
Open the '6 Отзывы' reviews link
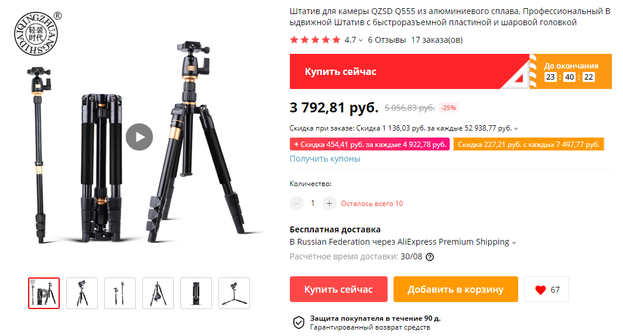(386, 40)
